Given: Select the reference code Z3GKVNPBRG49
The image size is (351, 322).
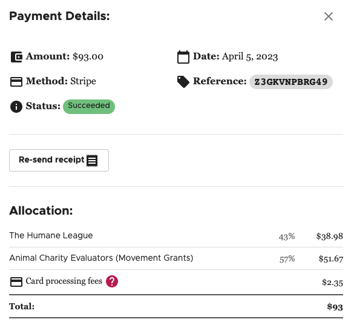Looking at the screenshot, I should coord(290,82).
